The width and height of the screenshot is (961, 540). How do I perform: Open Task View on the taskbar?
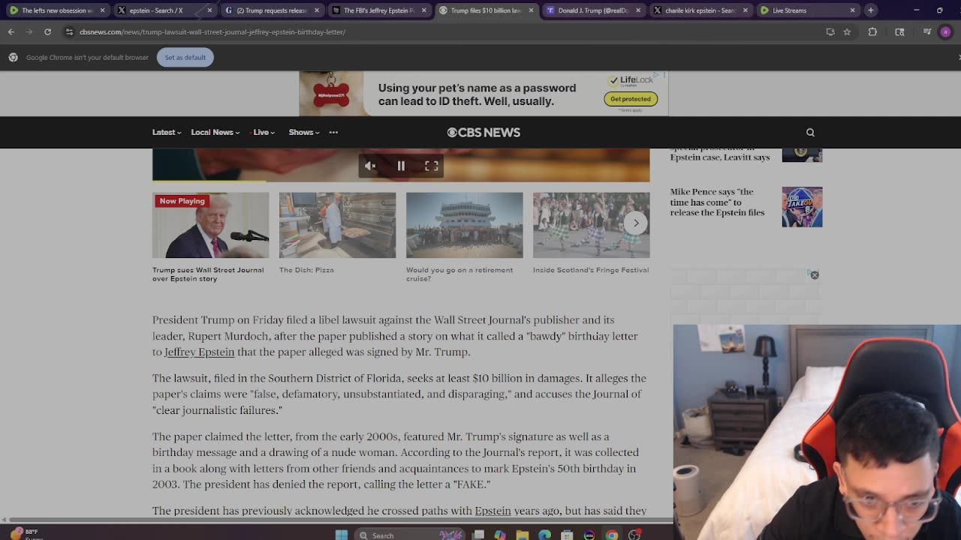(477, 535)
